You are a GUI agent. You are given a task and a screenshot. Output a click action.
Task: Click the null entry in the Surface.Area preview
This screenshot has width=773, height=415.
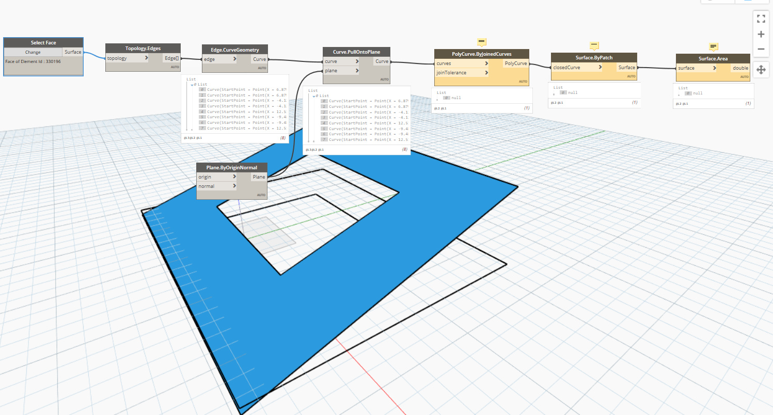click(698, 93)
